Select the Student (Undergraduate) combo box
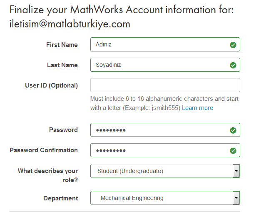261x212 pixels. tap(165, 171)
